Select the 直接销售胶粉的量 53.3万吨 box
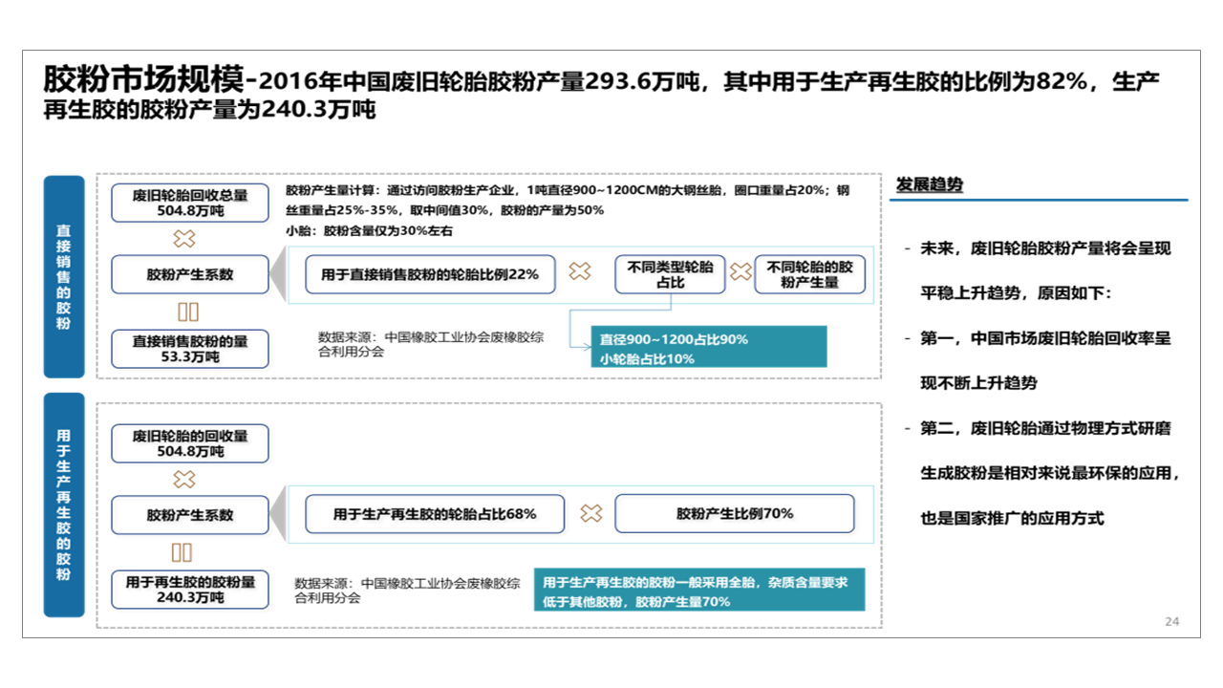This screenshot has height=688, width=1223. pyautogui.click(x=189, y=349)
